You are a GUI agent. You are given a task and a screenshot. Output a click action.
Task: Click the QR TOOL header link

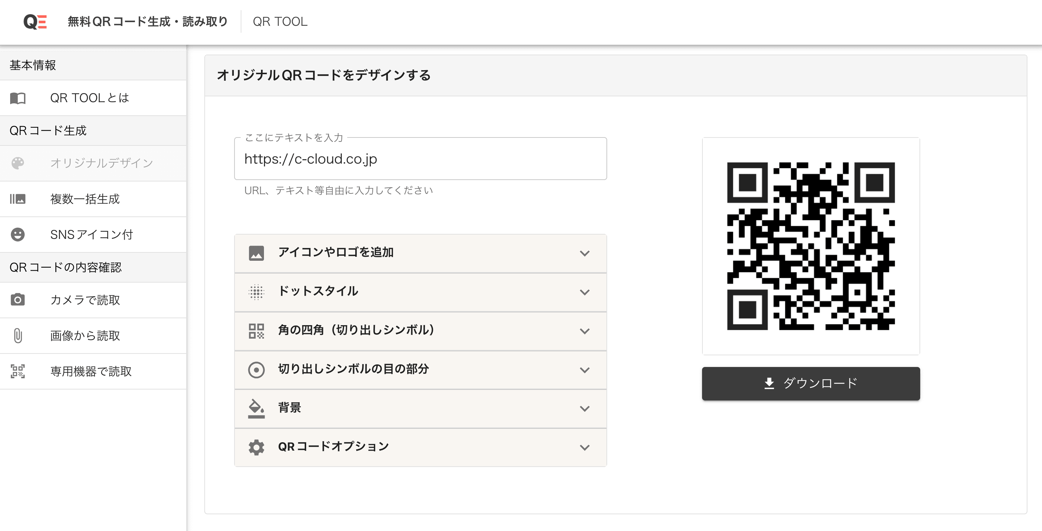[x=280, y=21]
